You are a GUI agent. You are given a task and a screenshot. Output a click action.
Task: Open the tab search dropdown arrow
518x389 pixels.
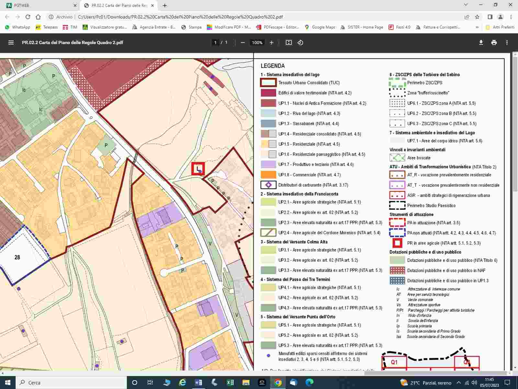tap(466, 5)
